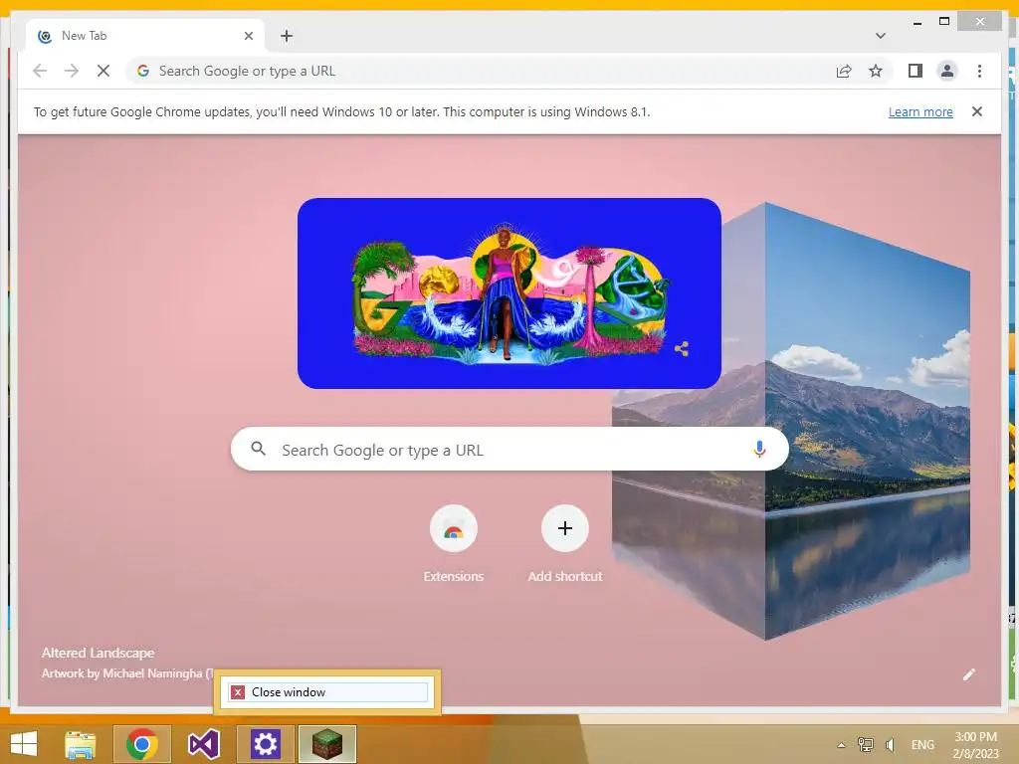Image resolution: width=1019 pixels, height=764 pixels.
Task: Open the Chrome side panel
Action: pyautogui.click(x=916, y=71)
